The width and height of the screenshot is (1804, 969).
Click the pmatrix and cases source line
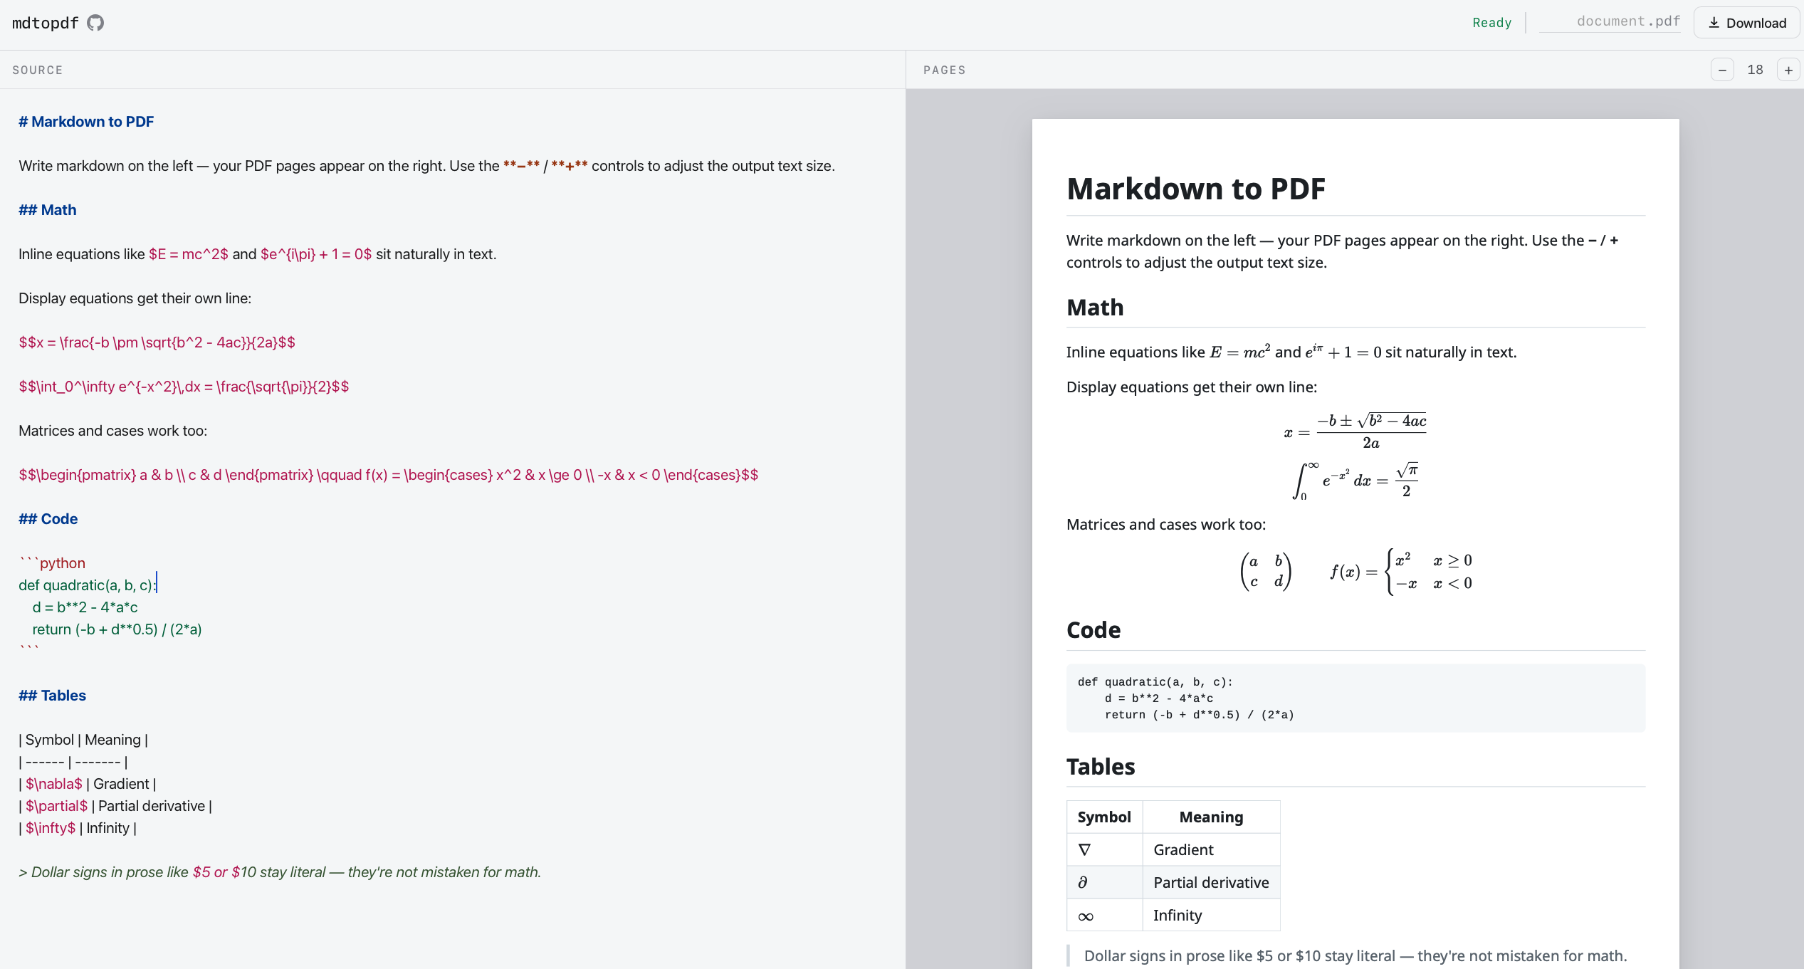[x=389, y=475]
